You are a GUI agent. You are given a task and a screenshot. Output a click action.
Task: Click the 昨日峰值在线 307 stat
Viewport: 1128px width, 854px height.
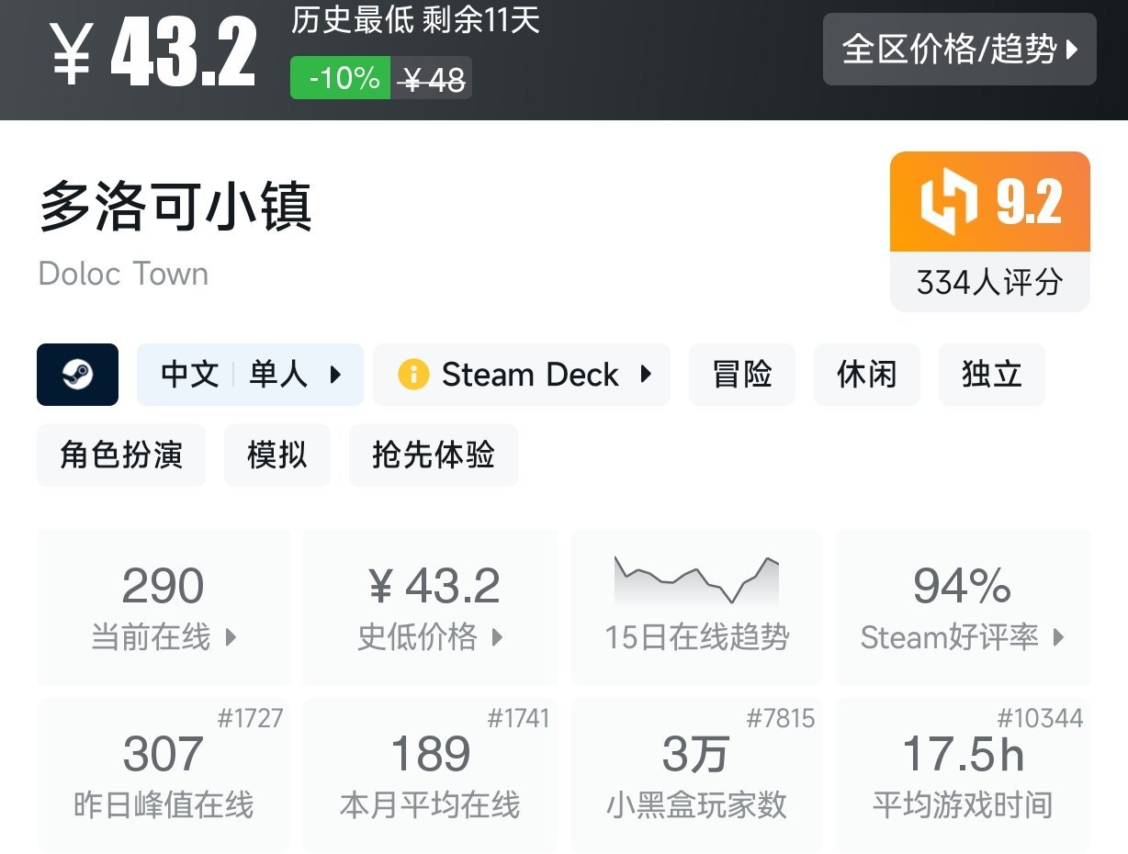pyautogui.click(x=164, y=775)
